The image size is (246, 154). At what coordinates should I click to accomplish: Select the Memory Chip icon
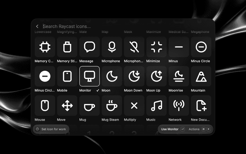coord(45,47)
